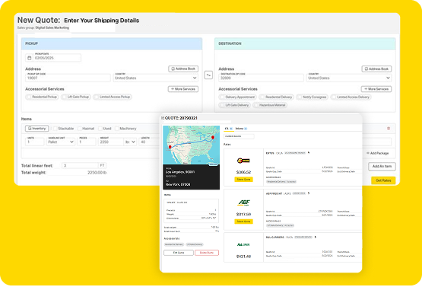Click the ABF Freight carrier logo
This screenshot has height=287, width=422.
coord(244,202)
